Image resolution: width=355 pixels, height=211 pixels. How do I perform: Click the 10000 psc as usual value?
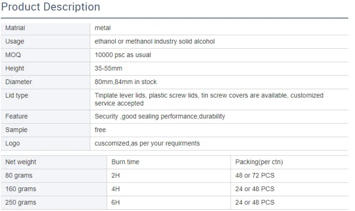(123, 55)
